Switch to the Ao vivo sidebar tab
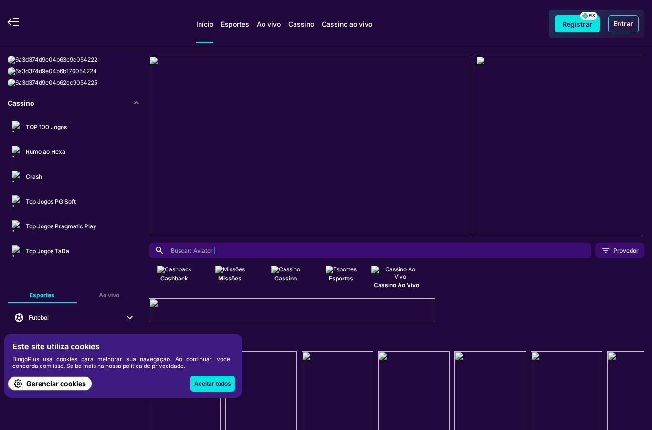The width and height of the screenshot is (652, 430). [x=109, y=295]
